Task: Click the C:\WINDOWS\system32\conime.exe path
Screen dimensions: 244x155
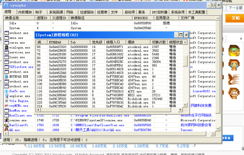Action: click(97, 120)
